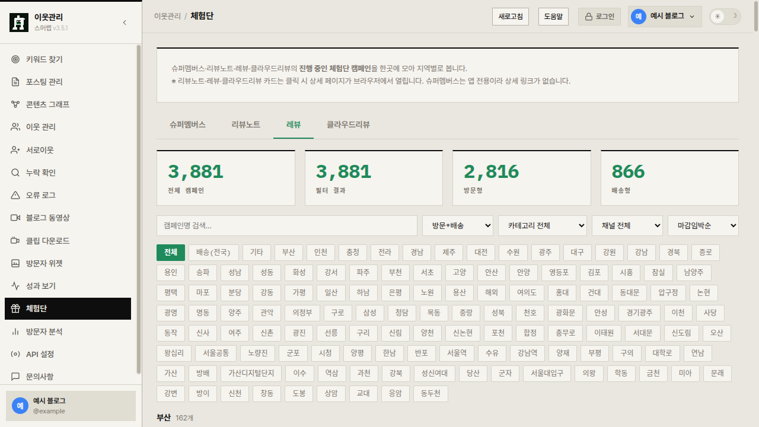The image size is (759, 427).
Task: Filter by the 경기광주 region chip
Action: (x=639, y=313)
